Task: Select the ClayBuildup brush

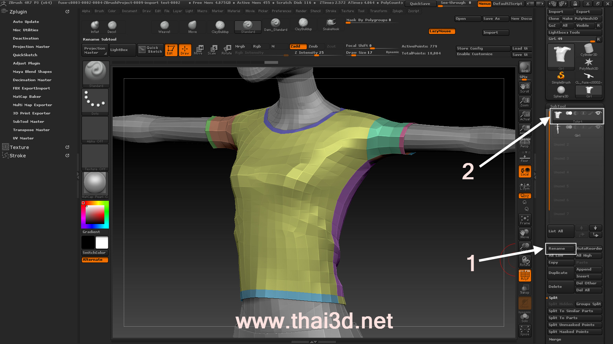Action: coord(220,27)
